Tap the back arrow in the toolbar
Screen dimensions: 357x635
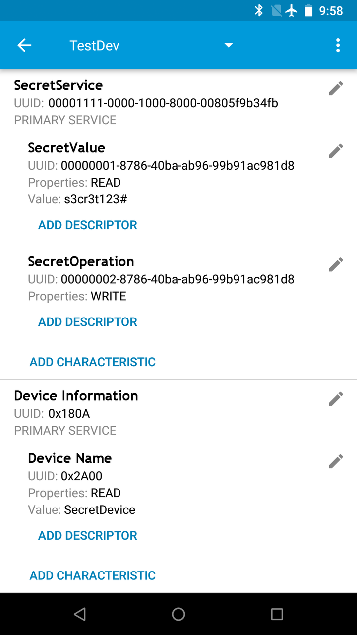pos(24,46)
